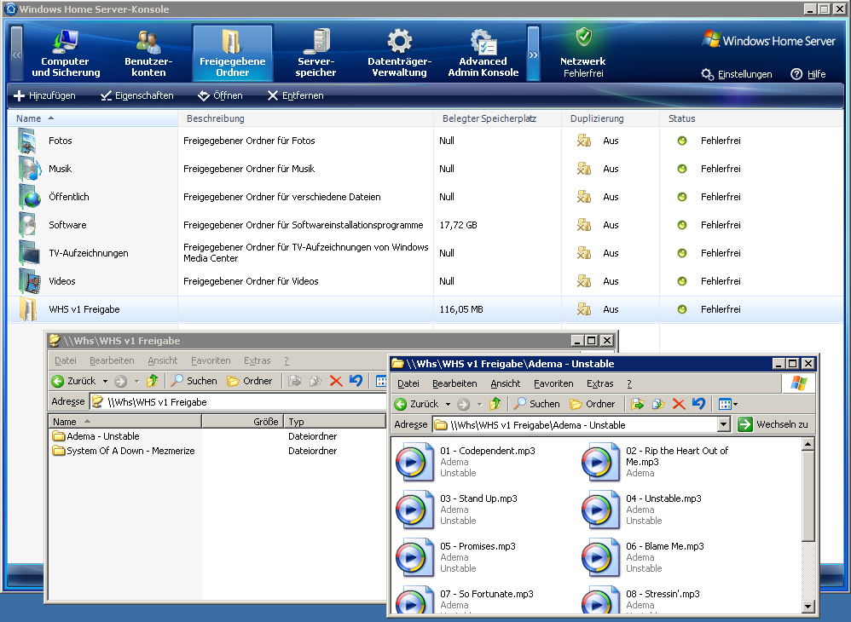Click Entfernen to remove the folder
This screenshot has width=851, height=622.
[296, 95]
